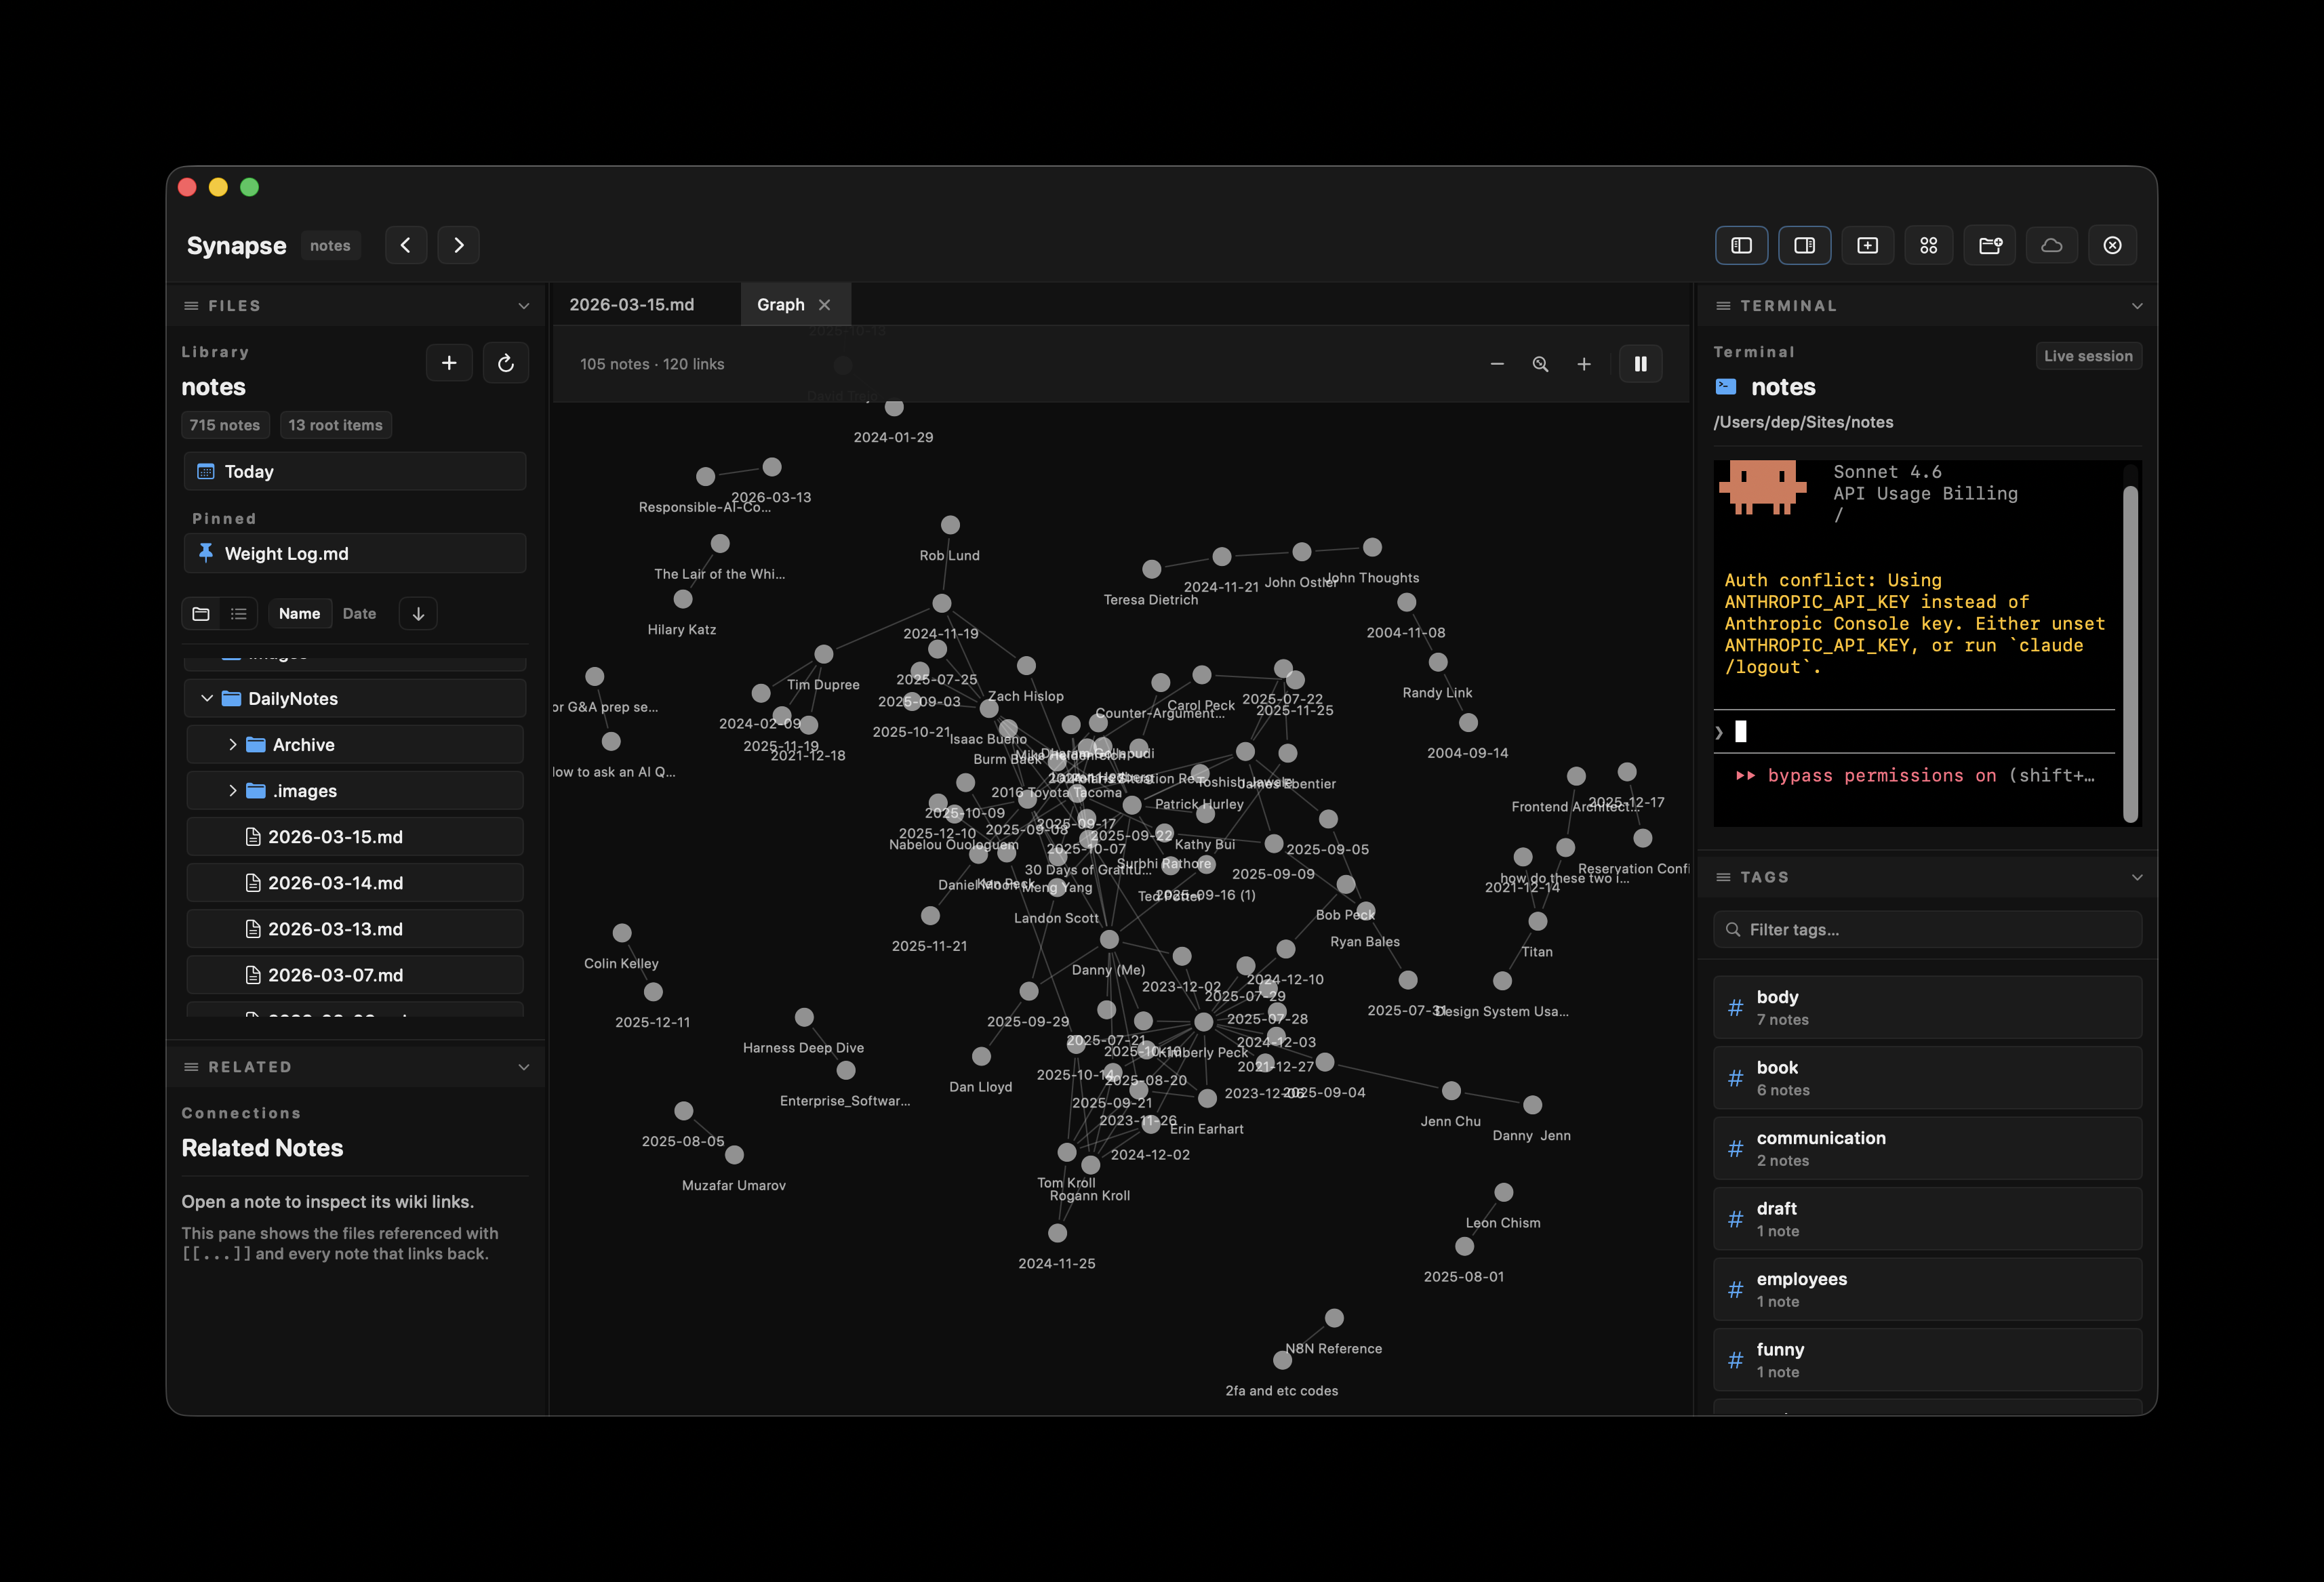The image size is (2324, 1582).
Task: Navigate back with left arrow
Action: pos(406,245)
